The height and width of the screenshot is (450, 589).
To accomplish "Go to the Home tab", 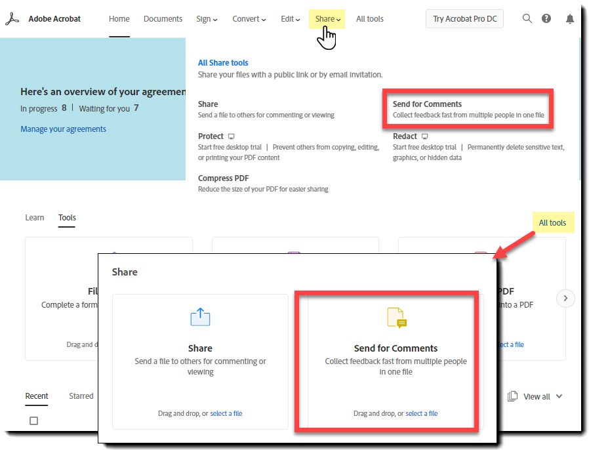I will tap(119, 19).
